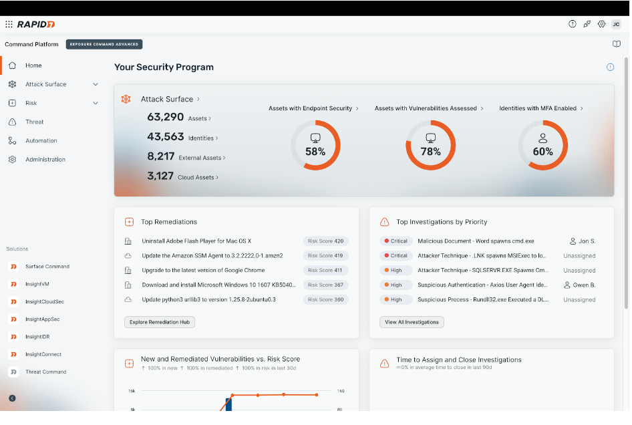Click the 58% endpoint security donut chart
The height and width of the screenshot is (425, 632).
click(315, 145)
